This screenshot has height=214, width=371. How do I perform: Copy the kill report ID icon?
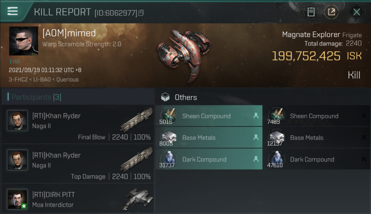point(141,13)
